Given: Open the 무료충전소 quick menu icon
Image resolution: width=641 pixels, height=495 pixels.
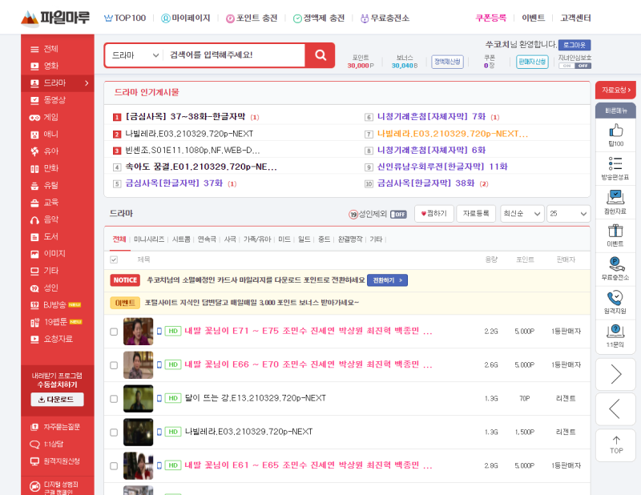Looking at the screenshot, I should coord(615,269).
